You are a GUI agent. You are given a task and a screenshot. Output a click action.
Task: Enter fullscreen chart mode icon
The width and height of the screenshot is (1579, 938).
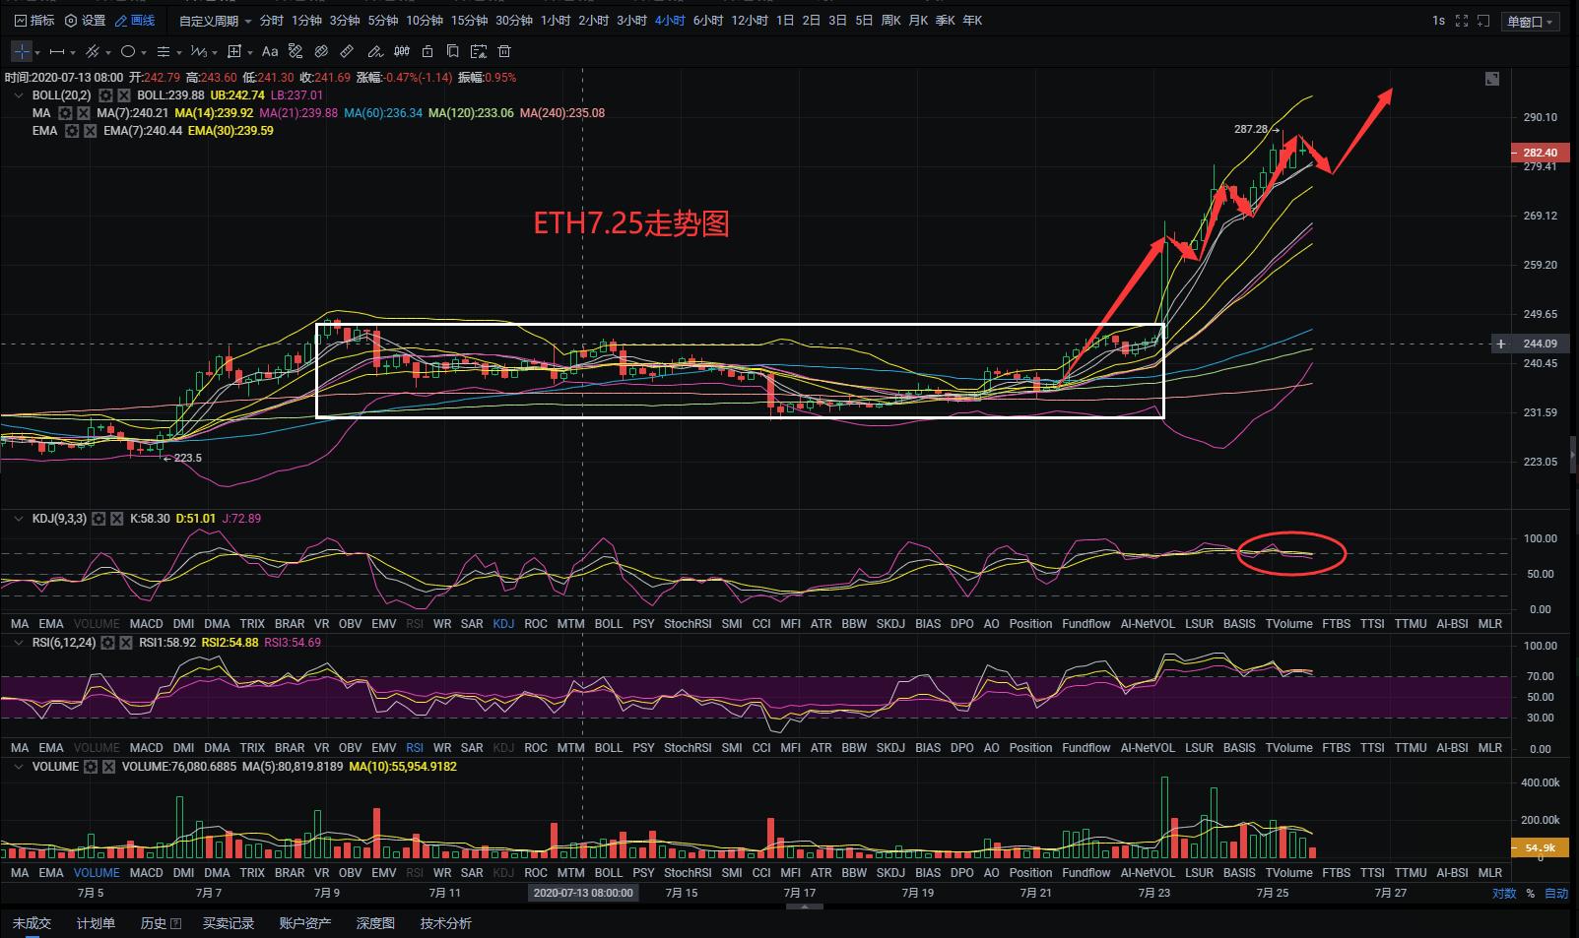tap(1462, 21)
